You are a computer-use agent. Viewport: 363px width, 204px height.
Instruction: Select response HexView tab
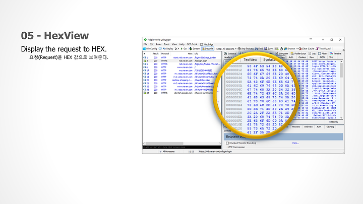pyautogui.click(x=296, y=127)
